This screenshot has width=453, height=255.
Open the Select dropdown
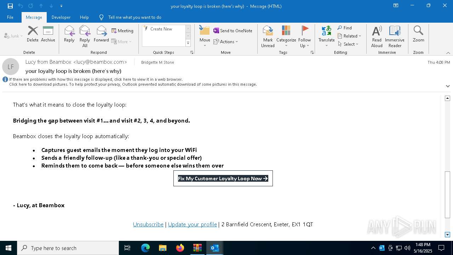(348, 44)
